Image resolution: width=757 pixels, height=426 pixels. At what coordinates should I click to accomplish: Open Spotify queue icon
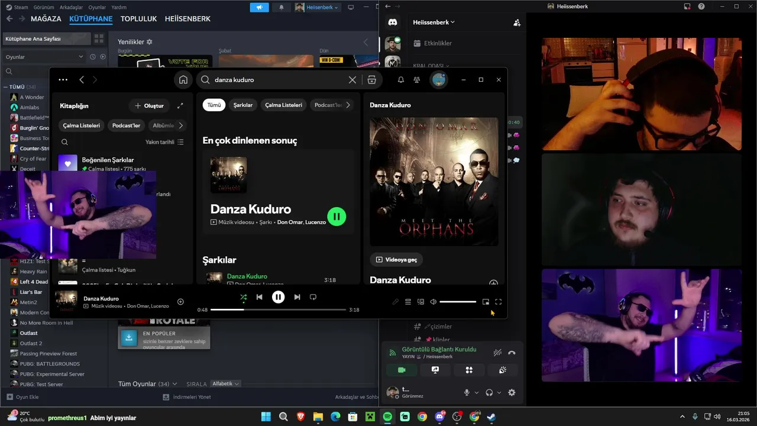pyautogui.click(x=408, y=302)
